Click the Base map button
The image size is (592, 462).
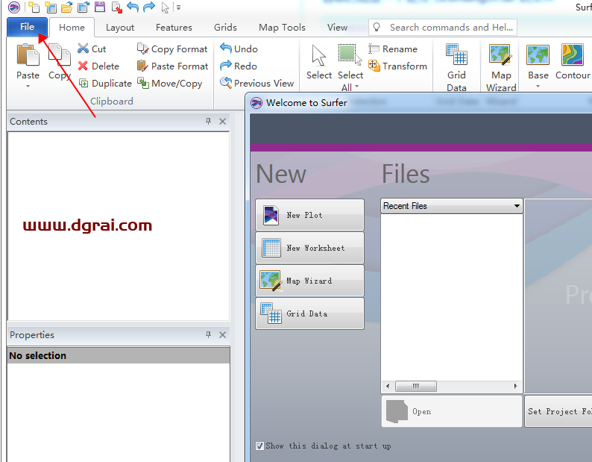click(x=538, y=62)
